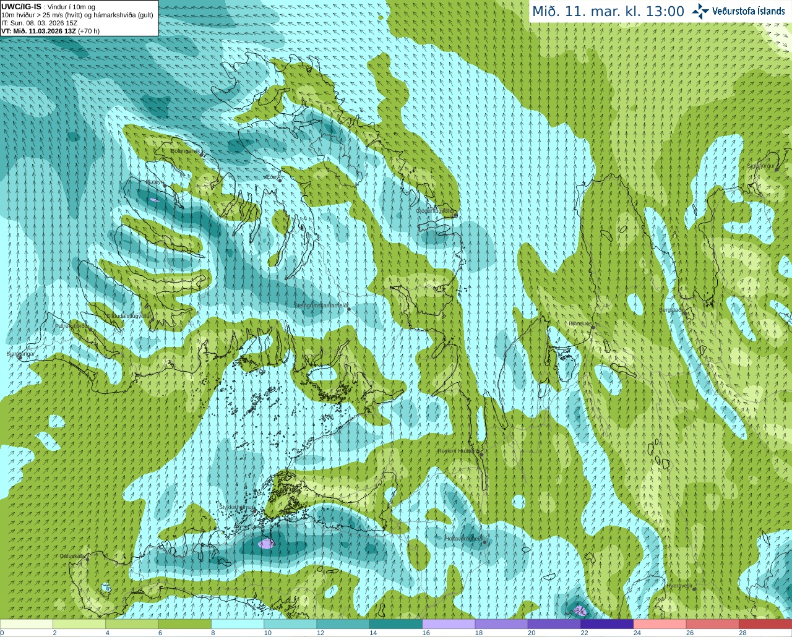Screen dimensions: 792x637
Task: Click the 'VT: Mið. 11.03.2026 13Z (+70 h)' line
Action: [51, 31]
